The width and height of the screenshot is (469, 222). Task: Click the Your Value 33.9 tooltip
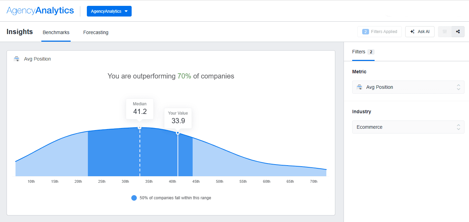click(178, 118)
